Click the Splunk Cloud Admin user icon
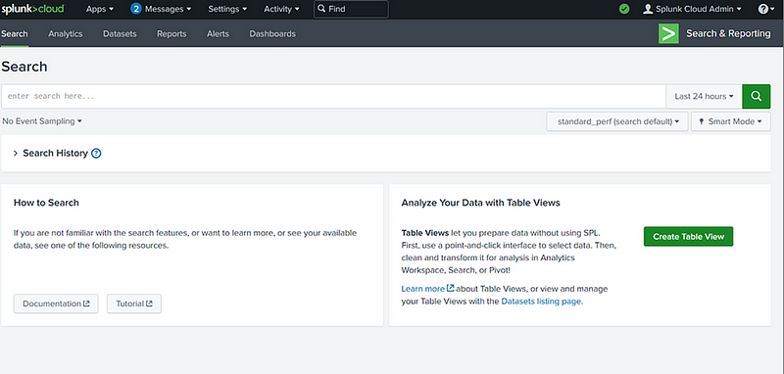 648,9
